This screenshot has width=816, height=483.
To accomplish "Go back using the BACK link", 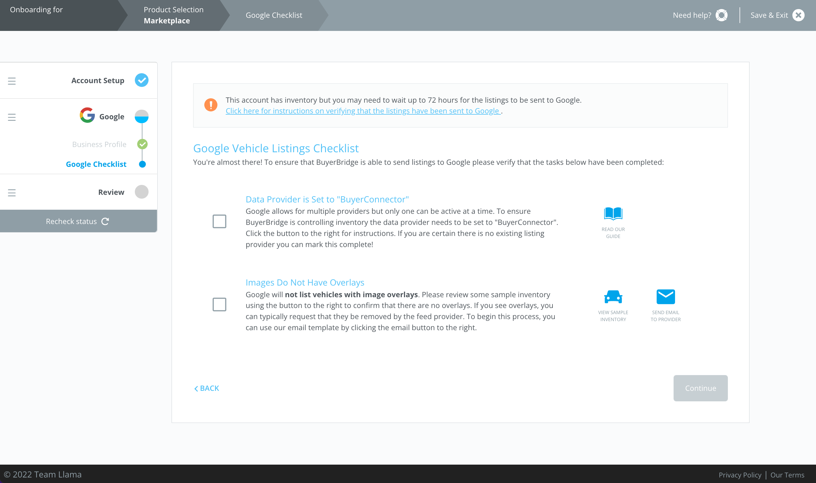I will click(x=206, y=388).
